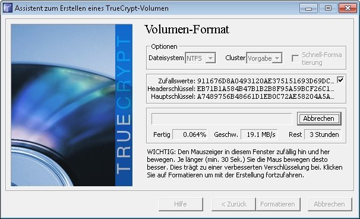
Task: Click the Hilfe button
Action: [181, 204]
